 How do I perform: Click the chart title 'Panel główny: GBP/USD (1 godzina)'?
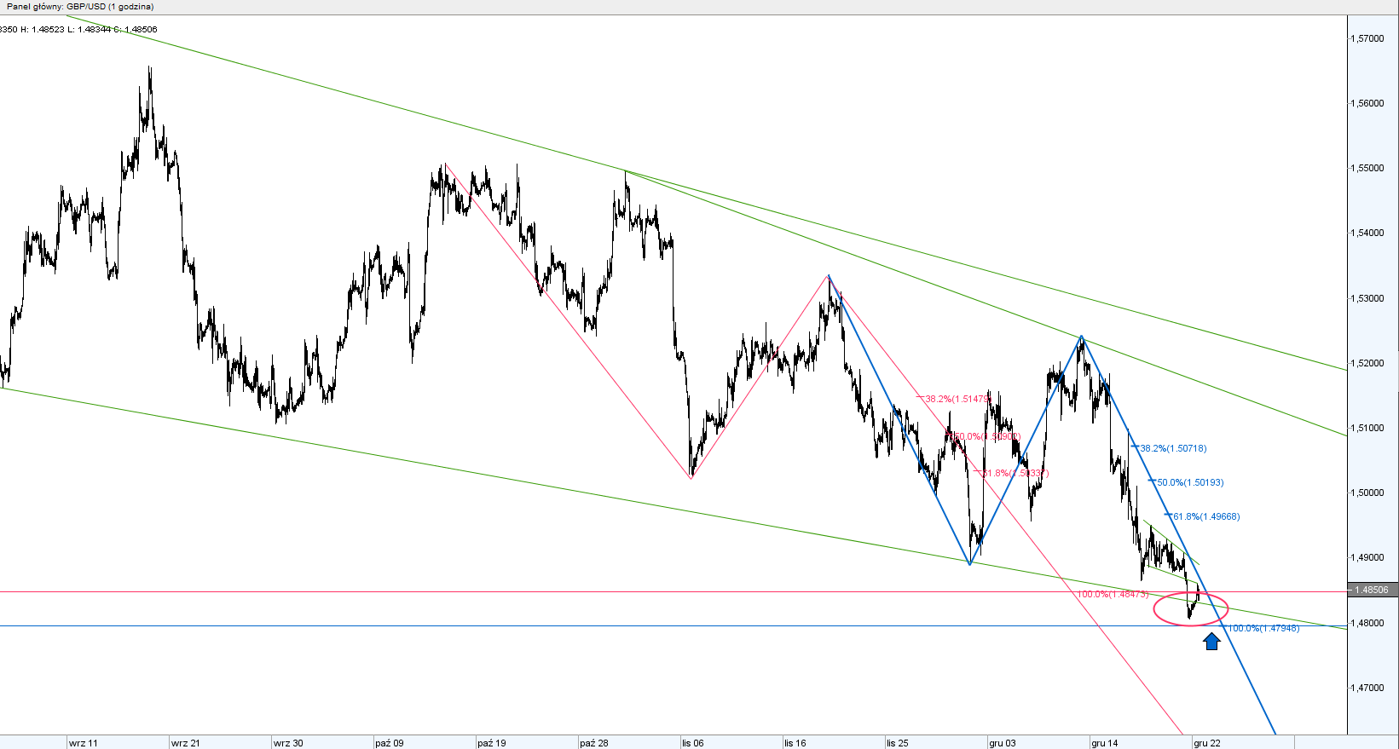(x=80, y=7)
